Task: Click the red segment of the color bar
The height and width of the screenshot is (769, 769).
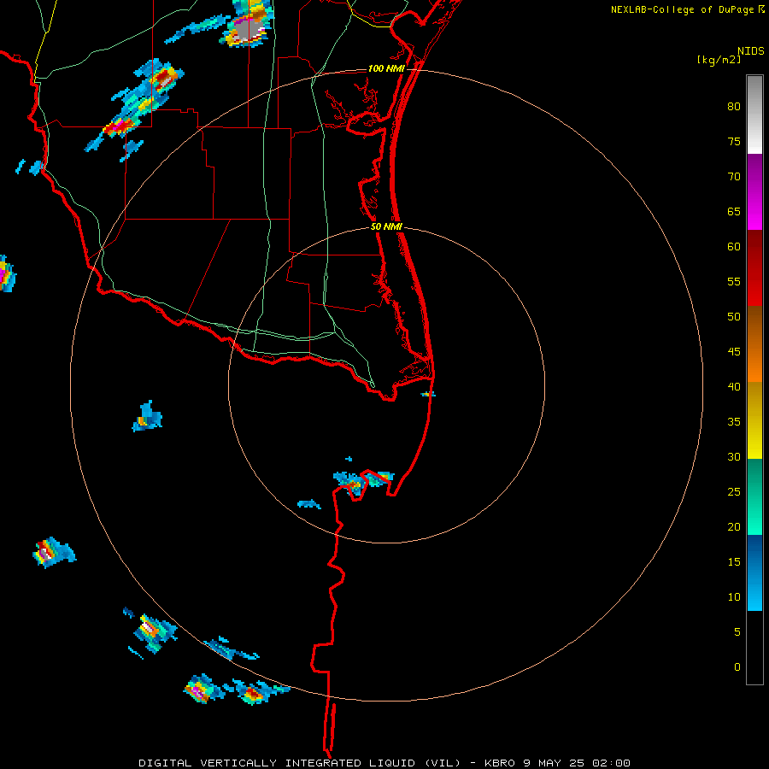Action: [x=754, y=267]
